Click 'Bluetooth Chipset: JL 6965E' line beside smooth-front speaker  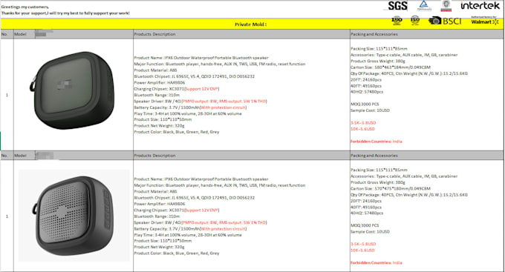coord(195,76)
